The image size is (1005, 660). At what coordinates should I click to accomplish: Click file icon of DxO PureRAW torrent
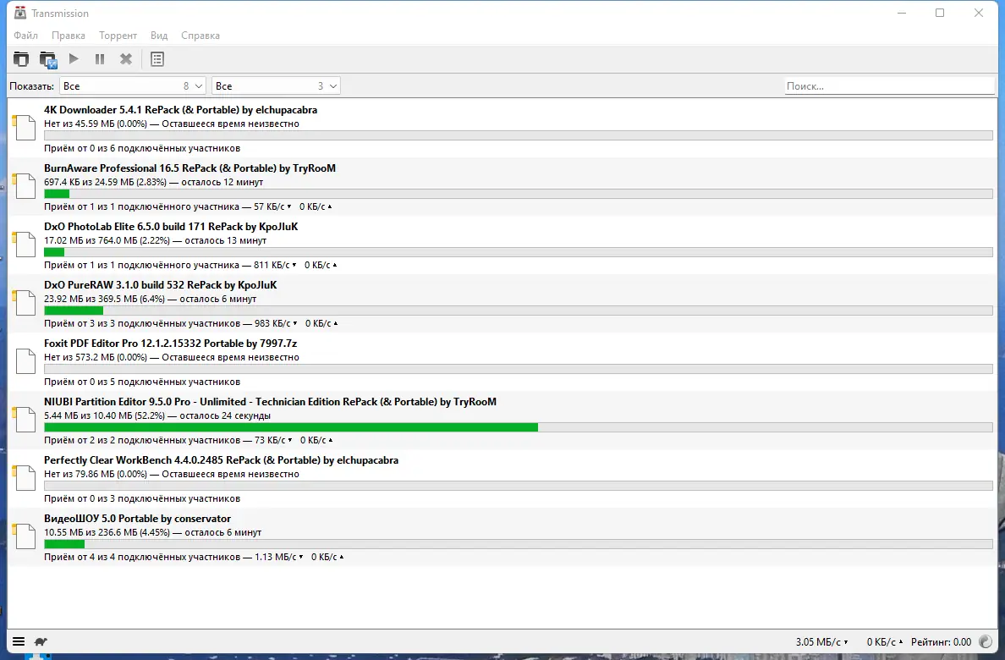coord(25,303)
